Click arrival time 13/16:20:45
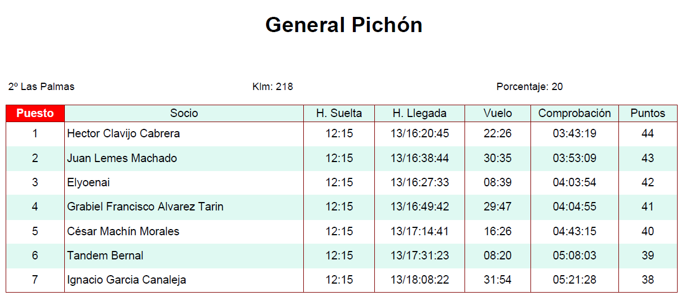The height and width of the screenshot is (305, 690). pyautogui.click(x=419, y=134)
